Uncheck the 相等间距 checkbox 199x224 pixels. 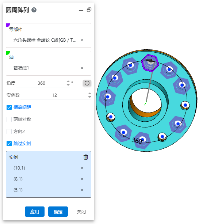(x=9, y=107)
